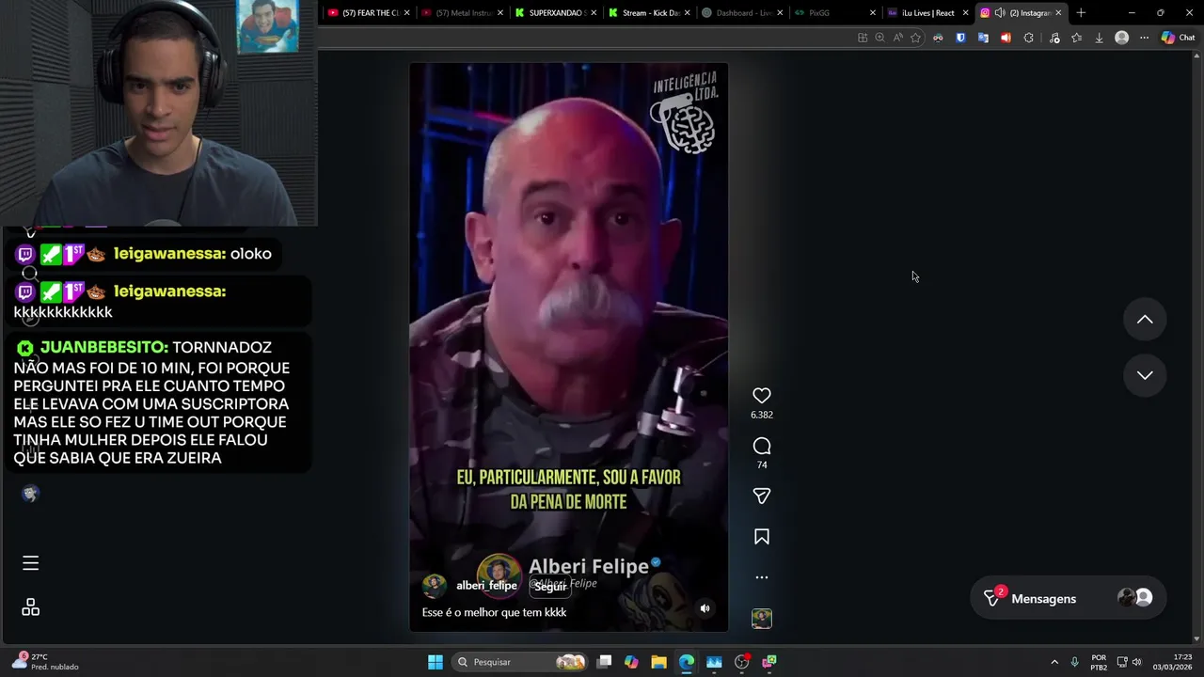Click the leigawanessa 'oloko' chat username
Screen dimensions: 1204x677
[167, 254]
